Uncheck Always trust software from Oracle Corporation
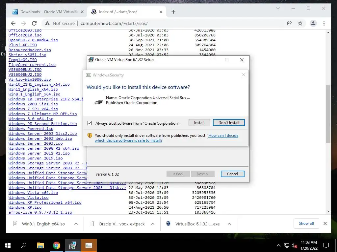The image size is (337, 252). (x=90, y=123)
